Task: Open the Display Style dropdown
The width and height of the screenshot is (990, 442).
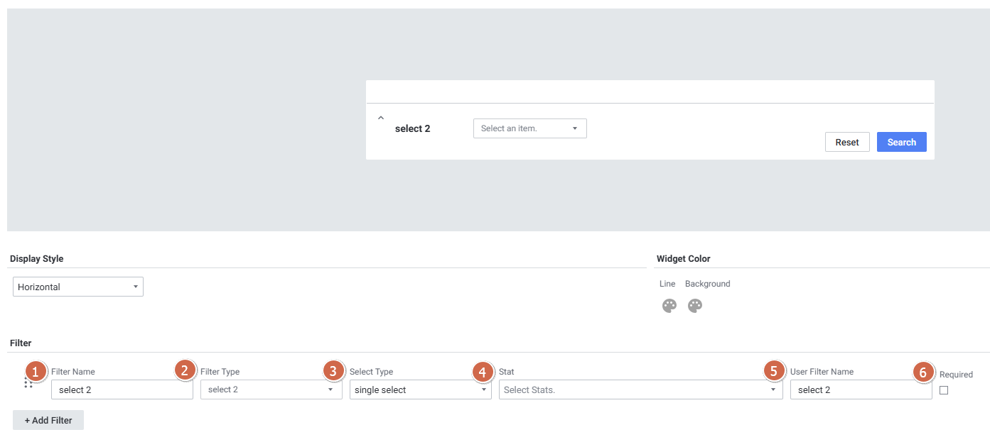Action: [x=78, y=287]
